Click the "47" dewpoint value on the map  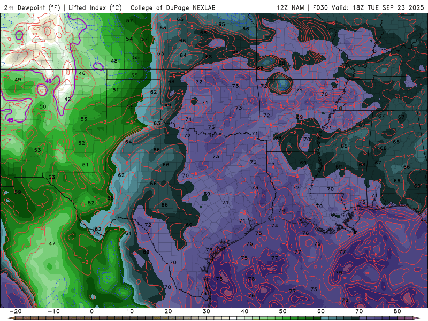point(52,243)
